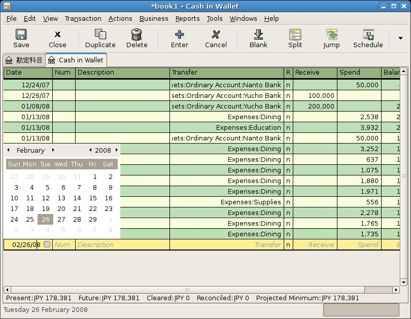The image size is (411, 319).
Task: Select today's date, February 26
Action: point(45,219)
